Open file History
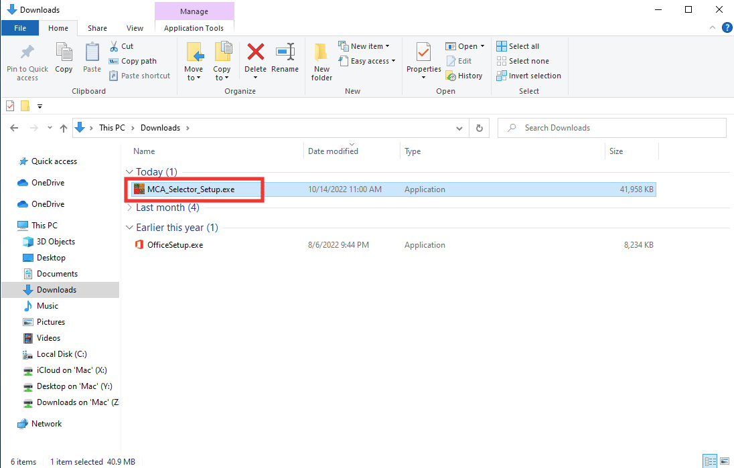 [x=464, y=76]
